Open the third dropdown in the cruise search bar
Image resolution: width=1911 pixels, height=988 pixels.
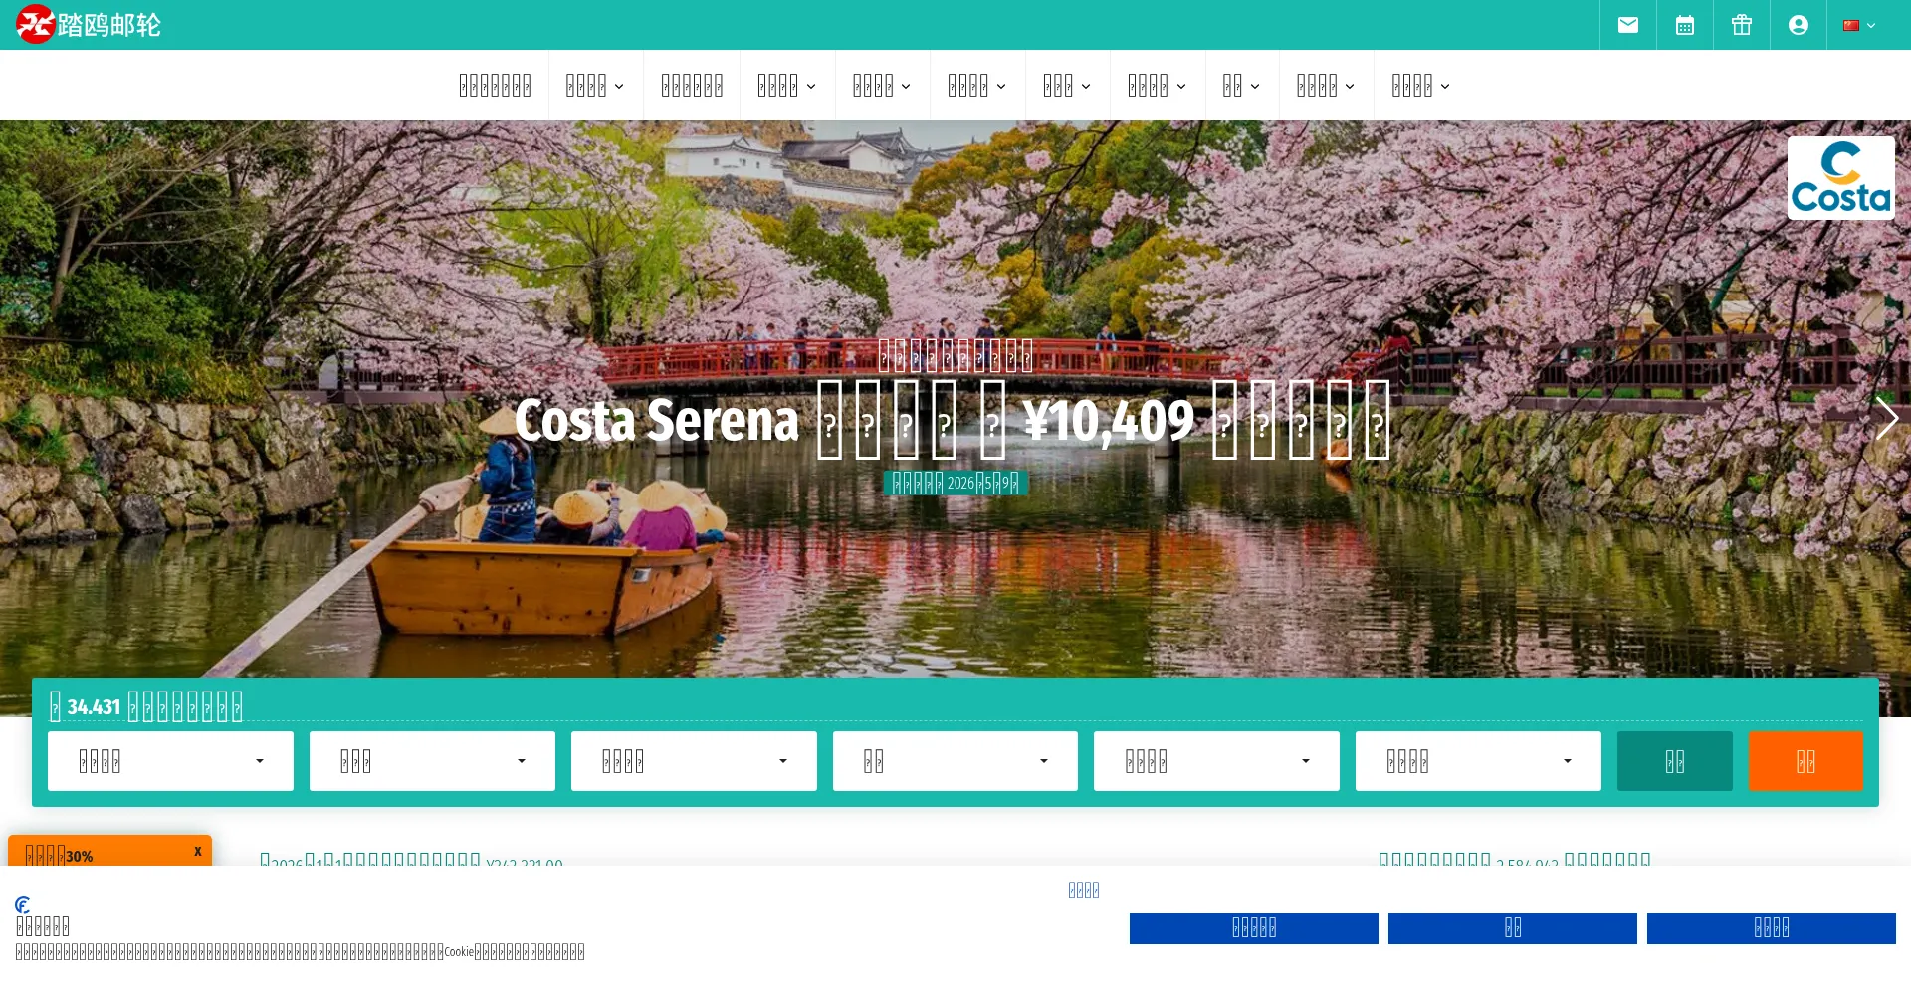coord(694,761)
